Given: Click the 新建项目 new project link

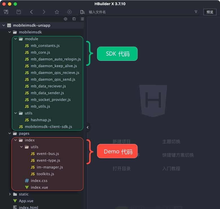Looking at the screenshot, I should [x=122, y=141].
